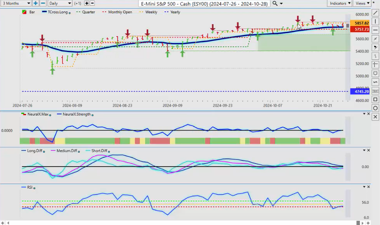Close the RSI indicator panel
380x225 pixels.
(x=368, y=187)
